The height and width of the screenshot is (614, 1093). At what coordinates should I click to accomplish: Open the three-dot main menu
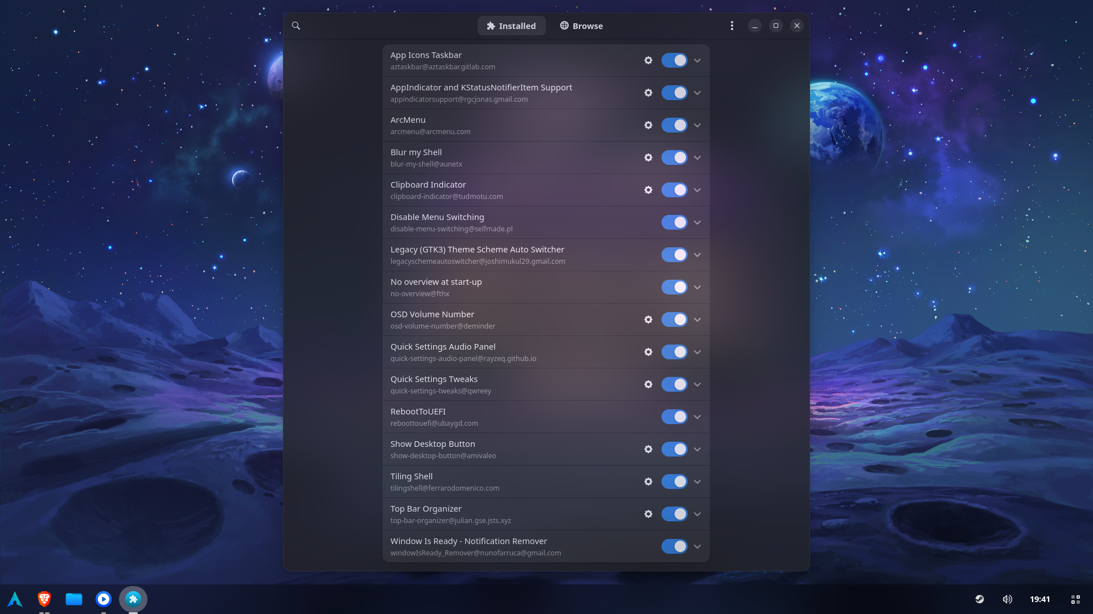pos(732,26)
